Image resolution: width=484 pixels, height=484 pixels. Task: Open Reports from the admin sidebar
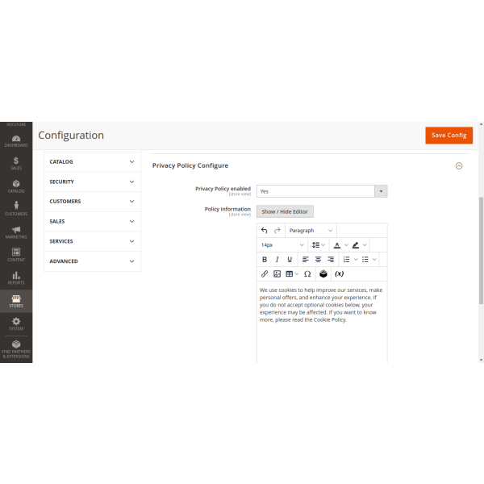pyautogui.click(x=16, y=277)
